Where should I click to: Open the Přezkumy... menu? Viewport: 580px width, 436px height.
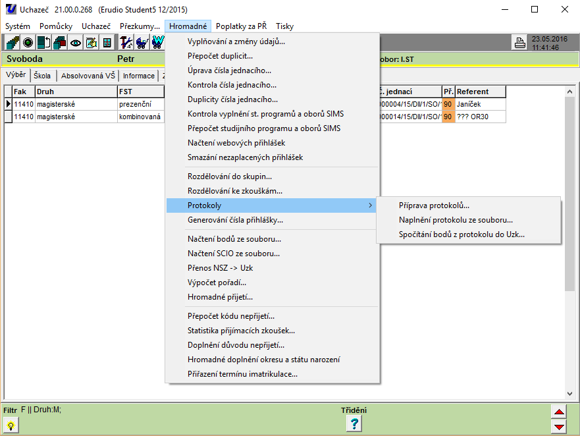pos(140,26)
